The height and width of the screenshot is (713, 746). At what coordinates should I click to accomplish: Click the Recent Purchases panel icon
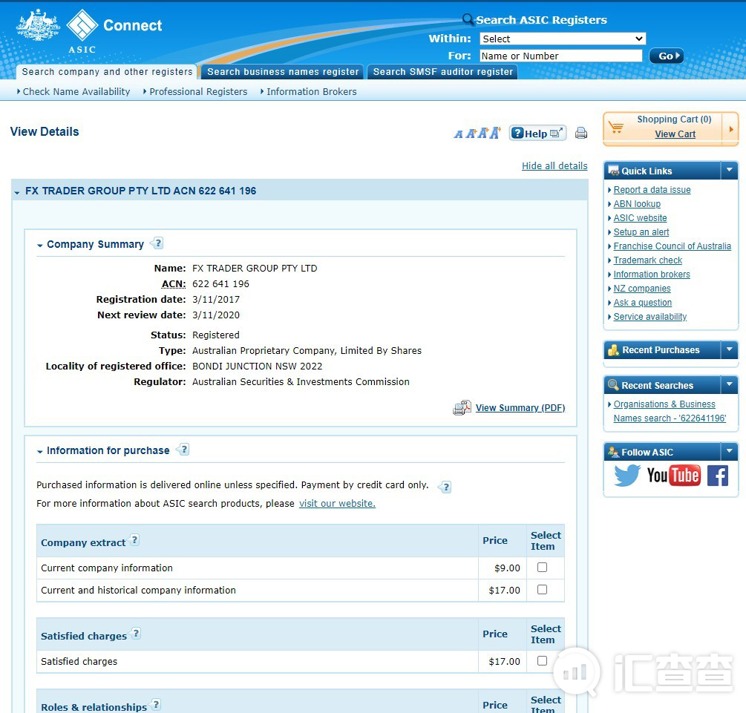(614, 350)
